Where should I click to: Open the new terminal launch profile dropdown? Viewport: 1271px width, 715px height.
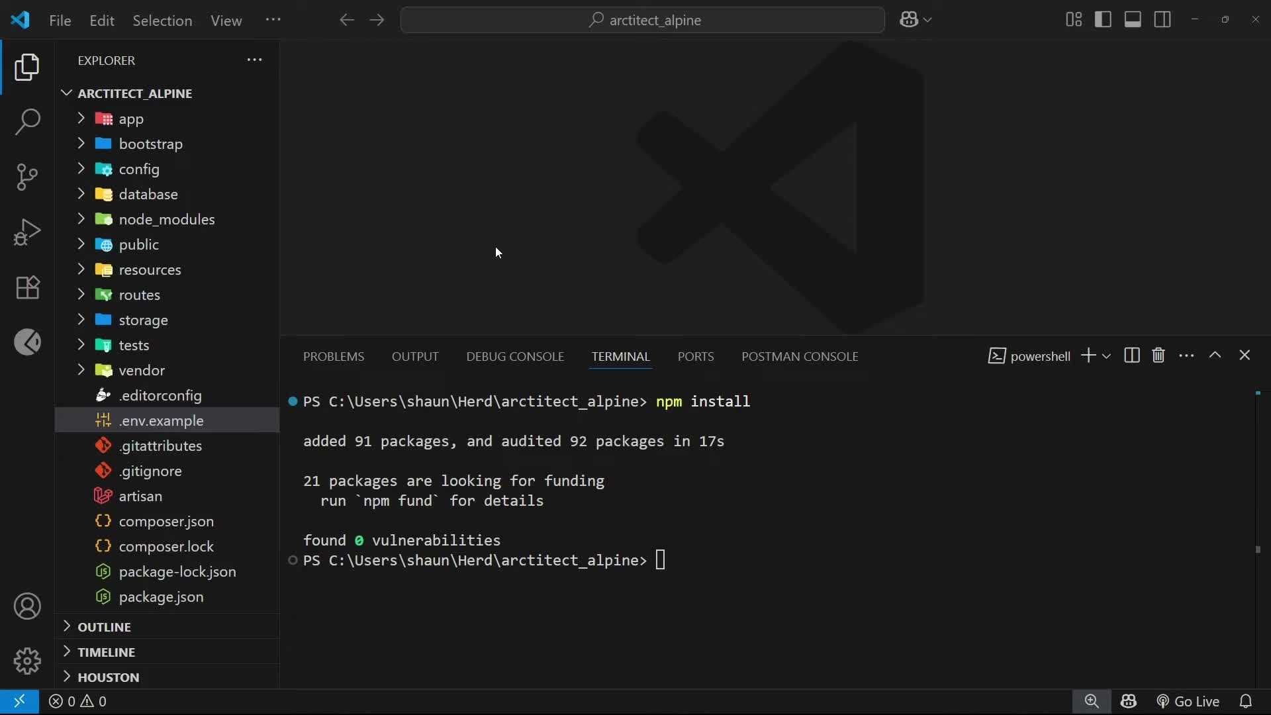tap(1106, 356)
